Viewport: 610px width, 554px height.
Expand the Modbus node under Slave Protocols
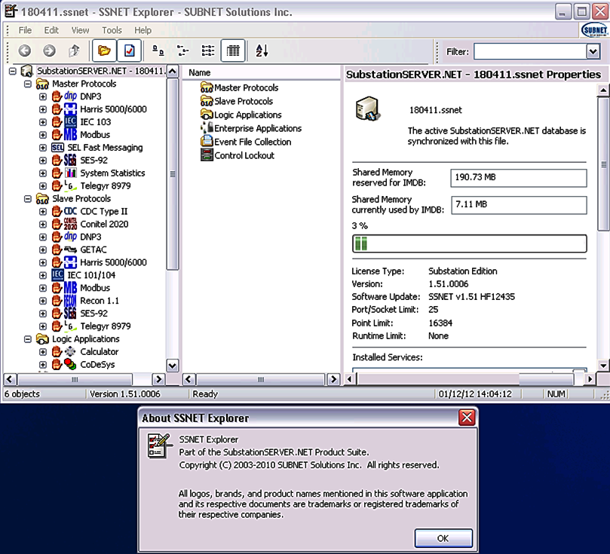tap(43, 288)
